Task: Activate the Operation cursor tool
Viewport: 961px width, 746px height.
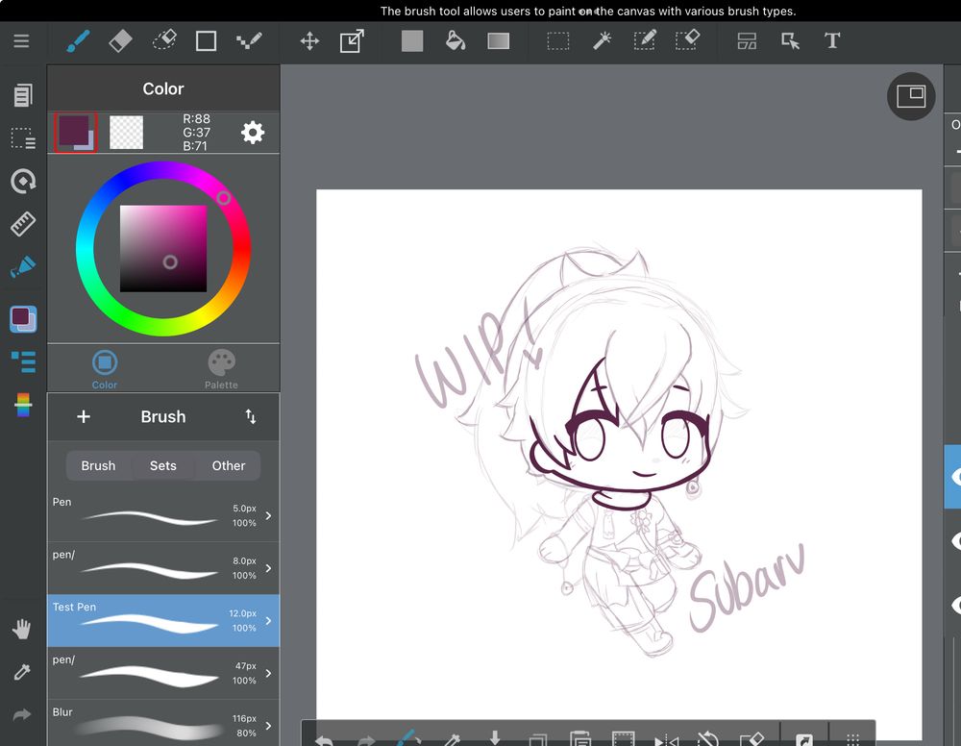Action: (x=789, y=41)
